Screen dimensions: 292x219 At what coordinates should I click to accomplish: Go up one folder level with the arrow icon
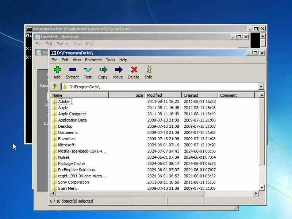pos(55,86)
